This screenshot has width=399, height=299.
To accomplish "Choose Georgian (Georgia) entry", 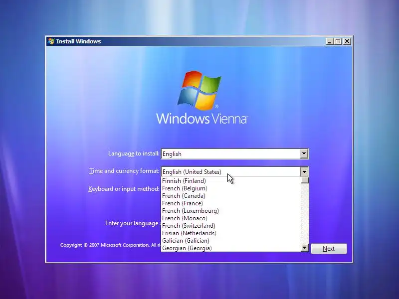I will coord(231,248).
